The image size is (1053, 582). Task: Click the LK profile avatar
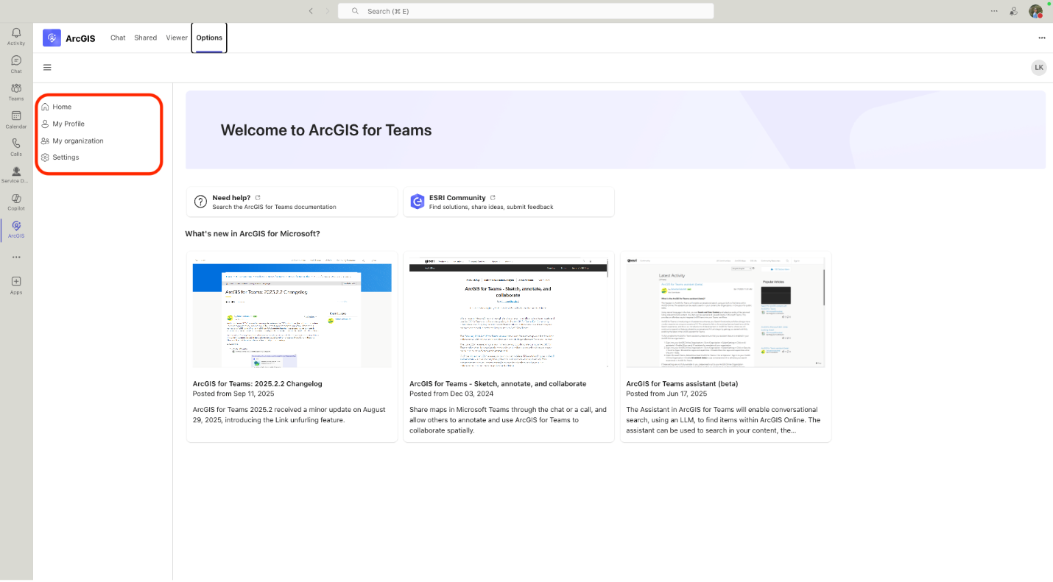coord(1039,67)
